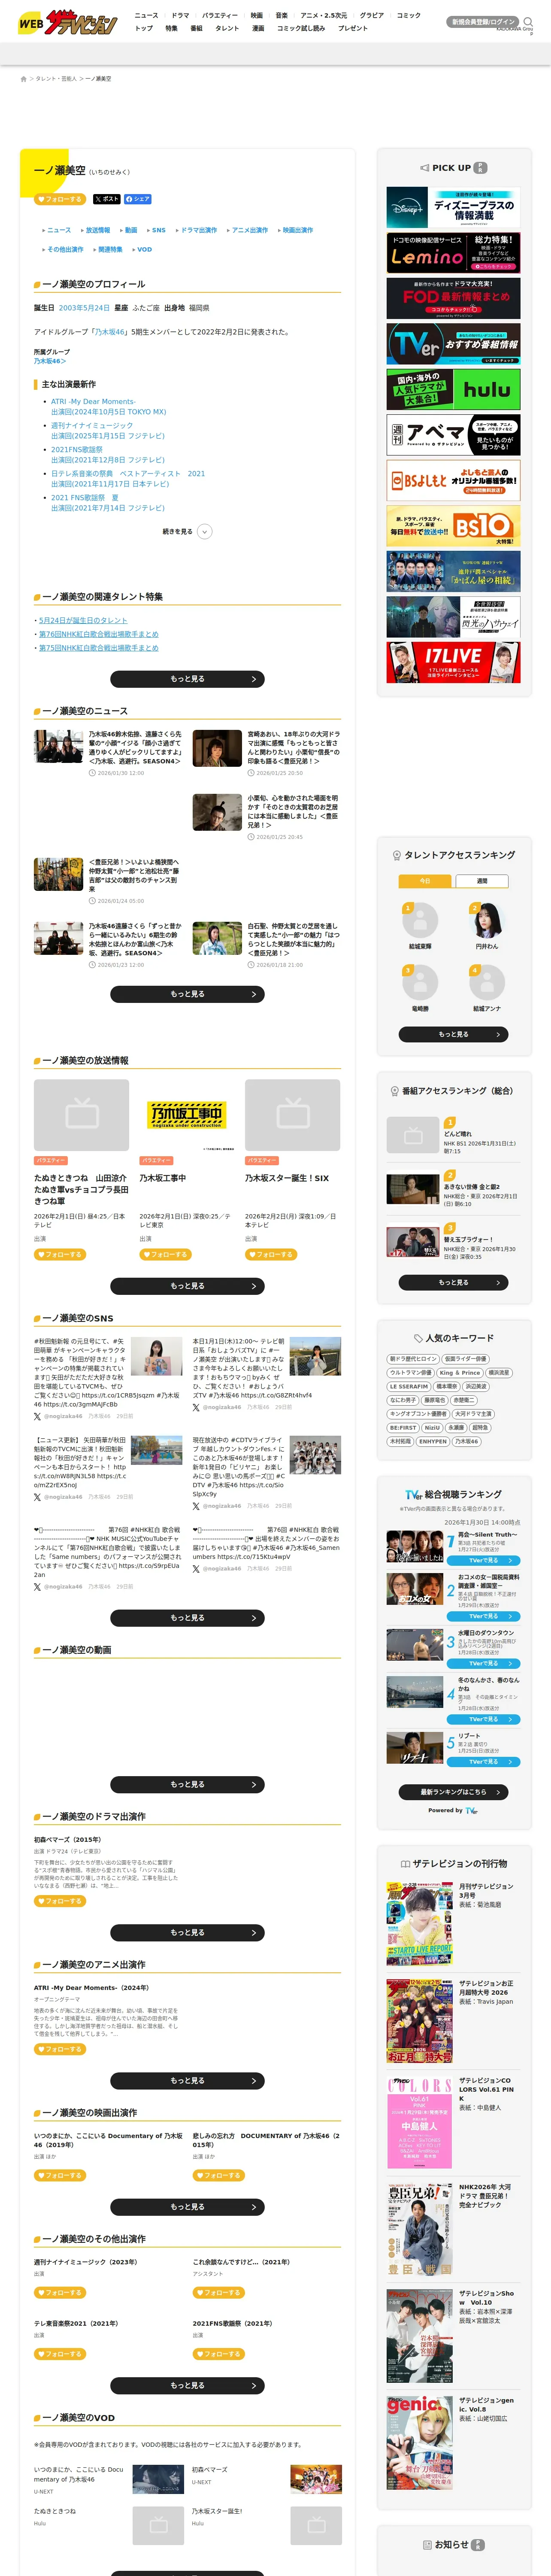Click the LE SSERAFIM keyword tag

409,1387
